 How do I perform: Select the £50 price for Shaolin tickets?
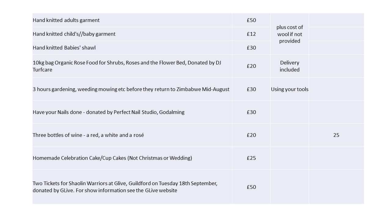click(251, 187)
